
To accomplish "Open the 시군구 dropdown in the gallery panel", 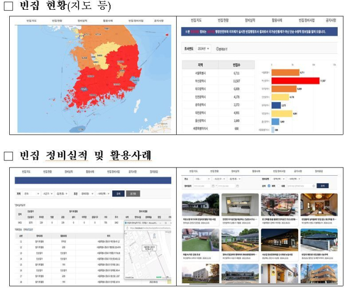I will (219, 179).
